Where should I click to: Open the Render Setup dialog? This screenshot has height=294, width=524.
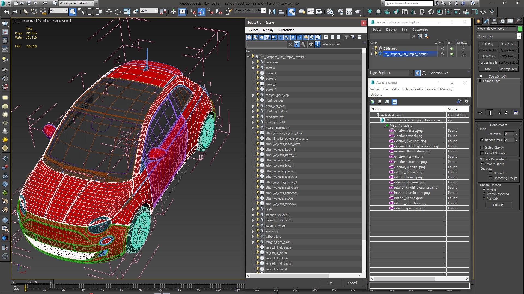(x=340, y=11)
